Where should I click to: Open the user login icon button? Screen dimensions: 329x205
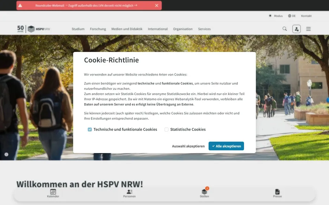coord(296,29)
